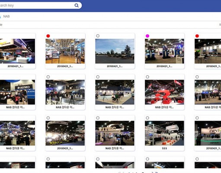221x173 pixels.
Task: Select circle on blue sky parking lot card
Action: coord(98,36)
